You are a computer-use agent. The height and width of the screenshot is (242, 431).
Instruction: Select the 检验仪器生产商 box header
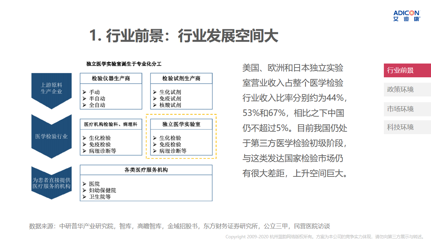point(111,78)
